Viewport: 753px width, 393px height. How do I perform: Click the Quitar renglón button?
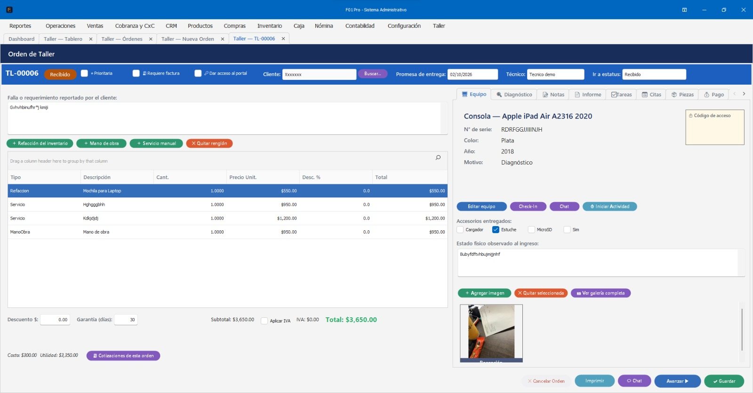coord(209,143)
